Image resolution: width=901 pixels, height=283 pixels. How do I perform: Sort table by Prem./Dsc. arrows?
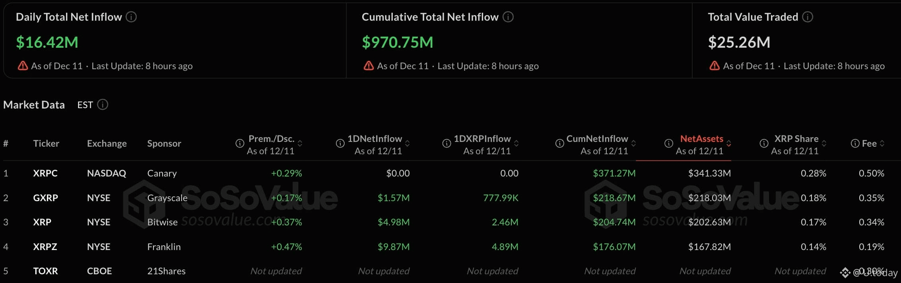pos(300,143)
